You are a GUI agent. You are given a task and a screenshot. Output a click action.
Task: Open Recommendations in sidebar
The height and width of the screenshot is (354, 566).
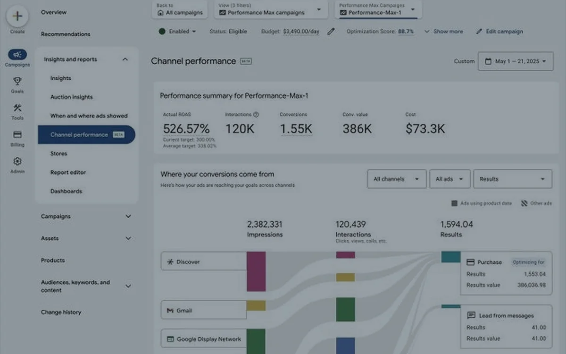[x=66, y=34]
